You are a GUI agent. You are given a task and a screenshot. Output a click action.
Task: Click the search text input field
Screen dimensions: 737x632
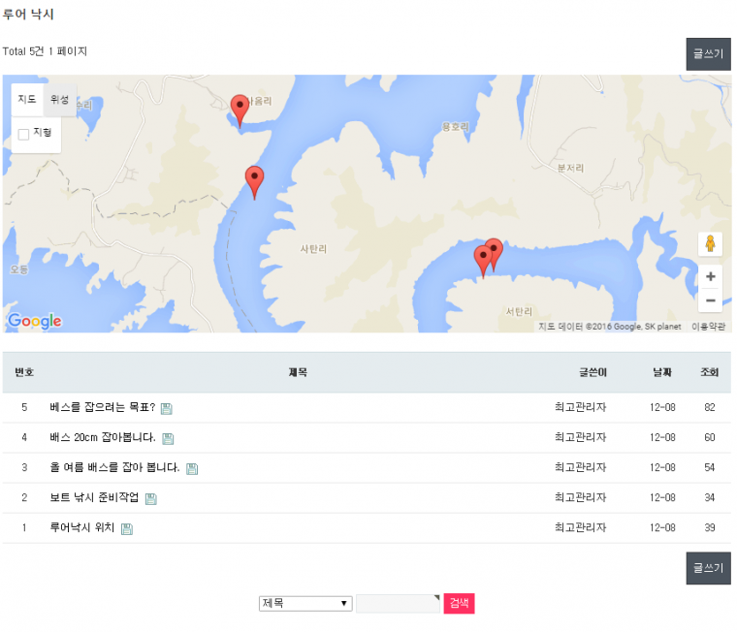click(398, 603)
